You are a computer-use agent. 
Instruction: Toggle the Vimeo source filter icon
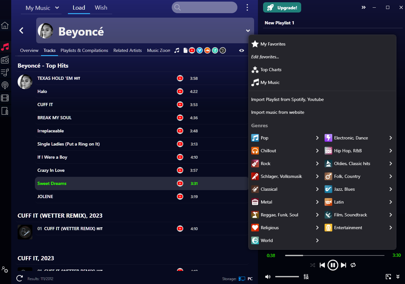click(x=200, y=50)
